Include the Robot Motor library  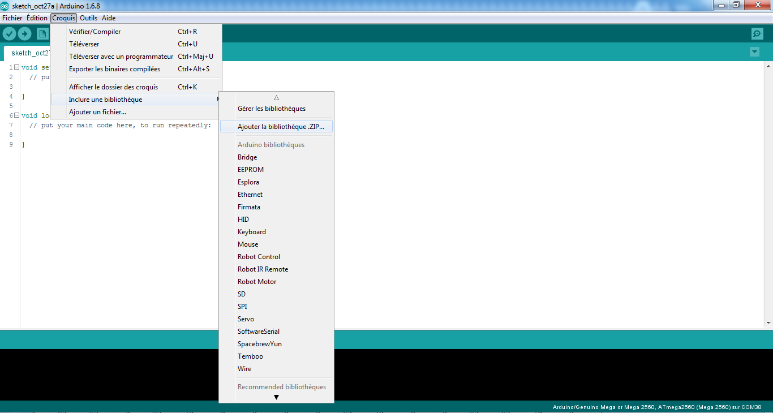click(x=276, y=282)
